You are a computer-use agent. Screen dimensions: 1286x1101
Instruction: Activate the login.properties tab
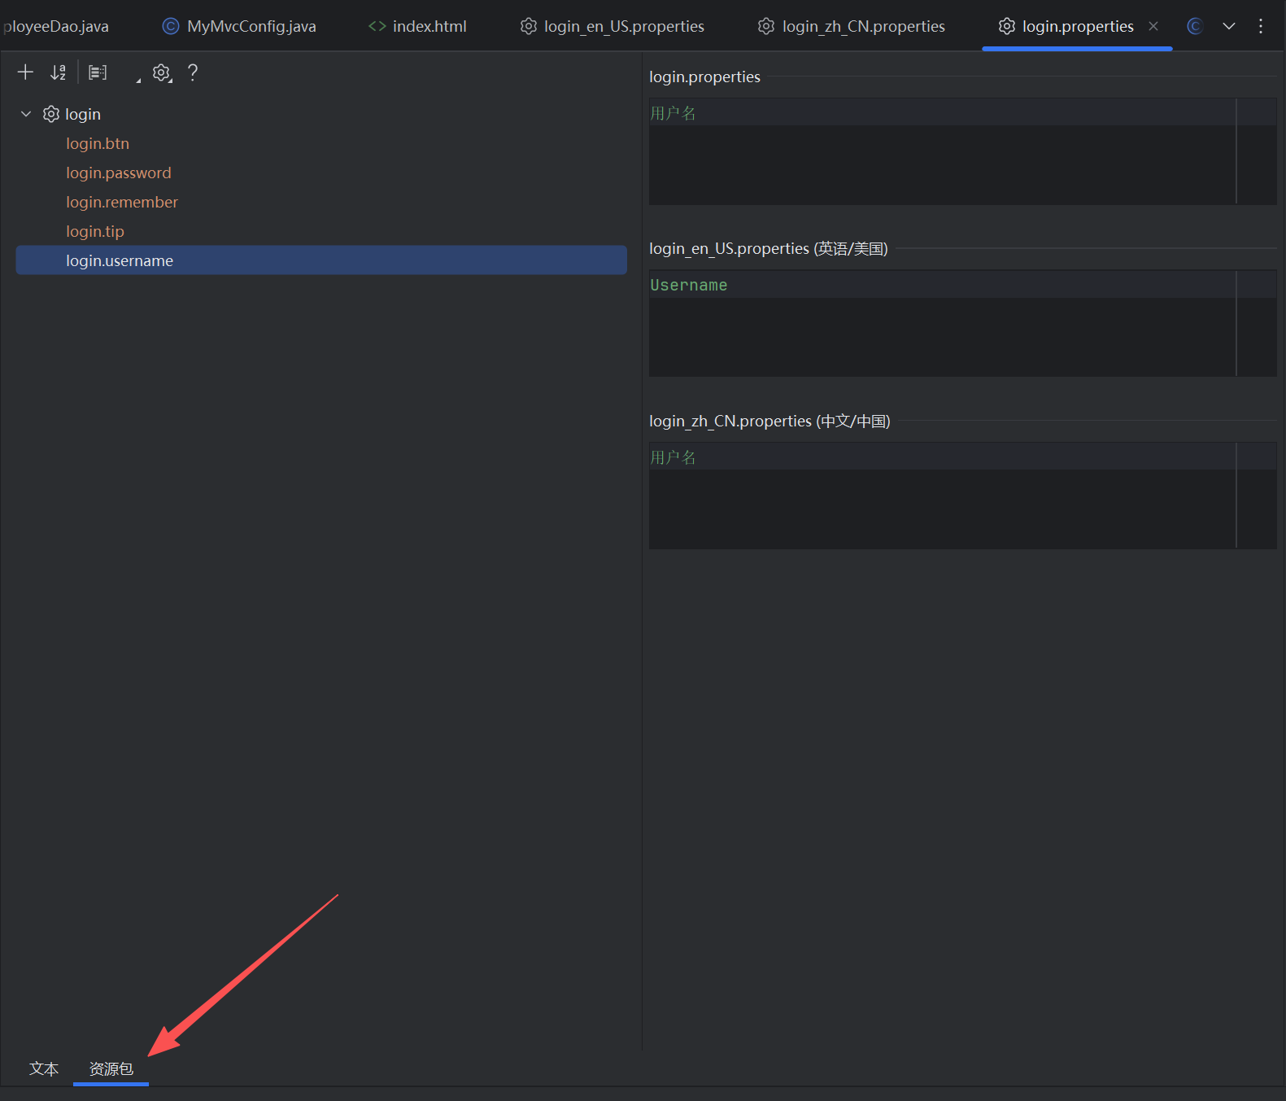(x=1078, y=26)
